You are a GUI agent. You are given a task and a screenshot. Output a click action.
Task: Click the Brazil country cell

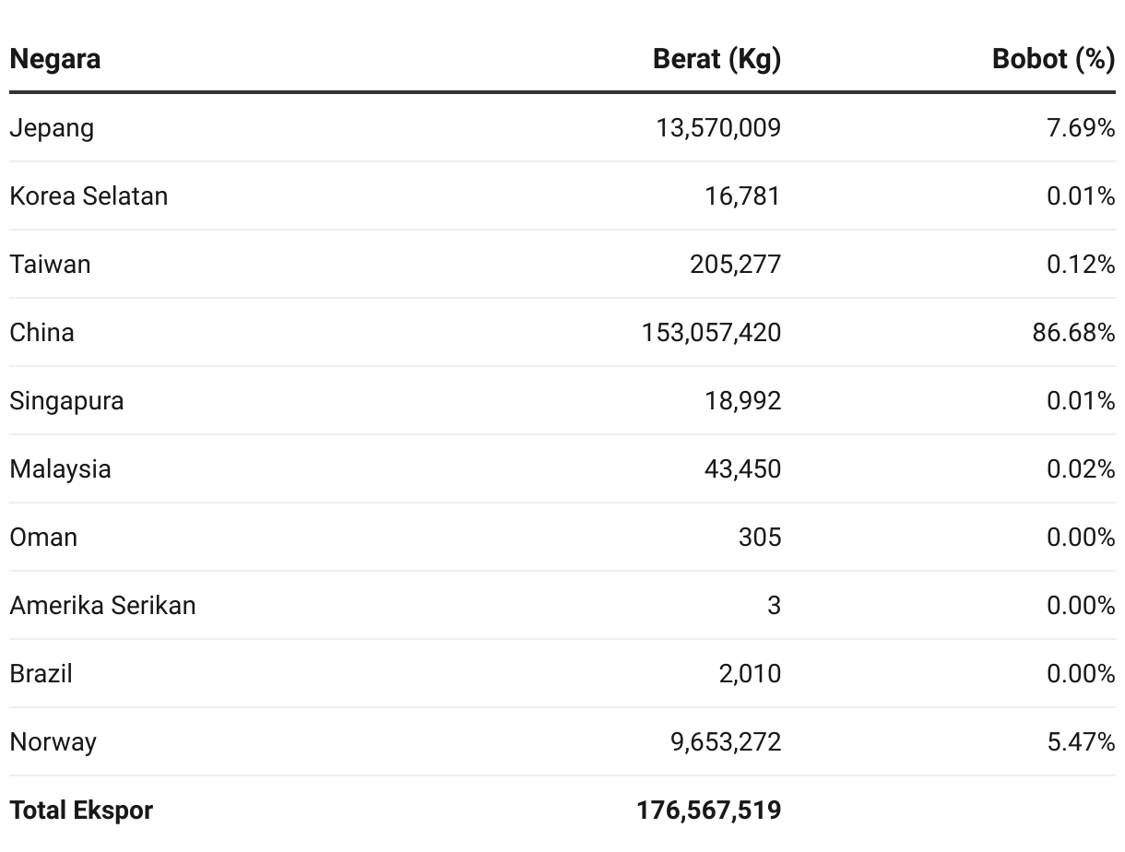click(41, 673)
